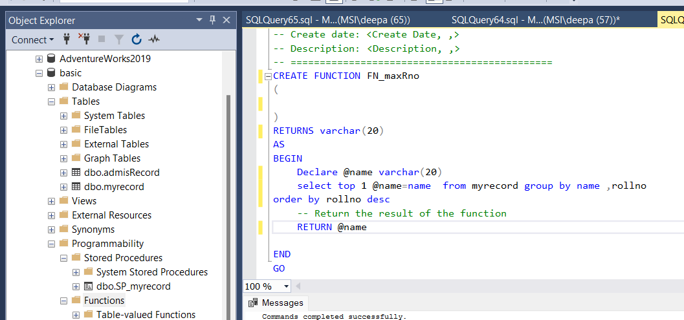This screenshot has width=684, height=320.
Task: Expand the System Stored Procedures folder
Action: click(x=76, y=272)
